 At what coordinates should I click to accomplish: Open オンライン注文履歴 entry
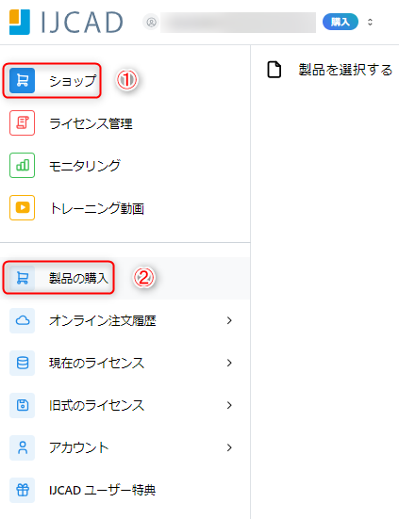point(103,320)
